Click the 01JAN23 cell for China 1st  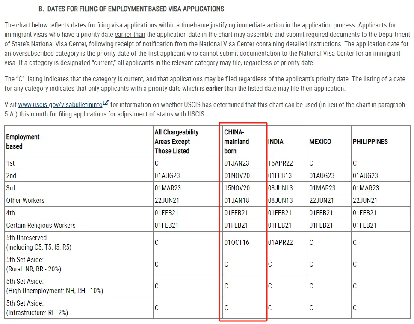pyautogui.click(x=237, y=163)
